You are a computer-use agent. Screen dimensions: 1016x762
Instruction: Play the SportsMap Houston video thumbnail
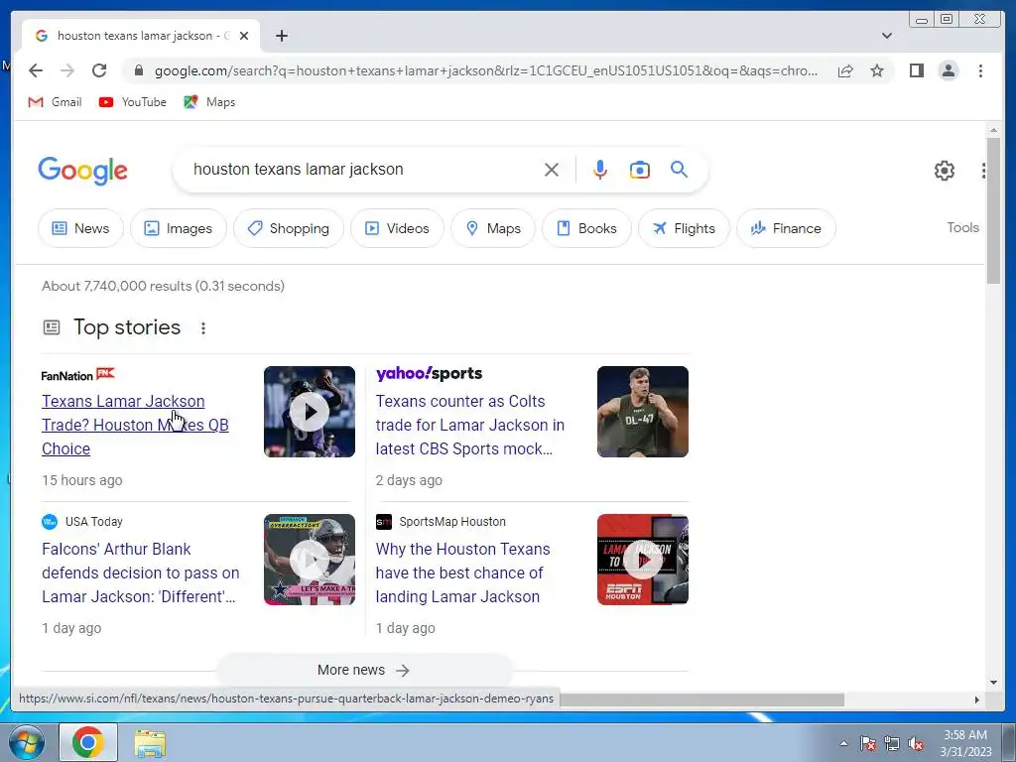(x=643, y=560)
